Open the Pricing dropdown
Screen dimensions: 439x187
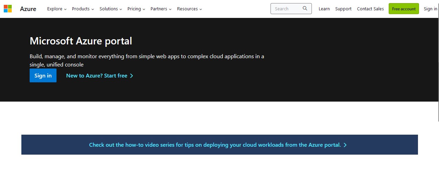(x=136, y=9)
